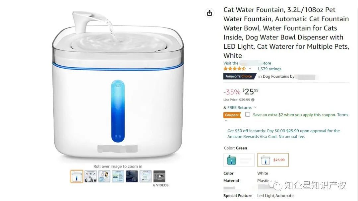Open the 1,379 ratings link
Screen dimensions: 358x201
click(x=269, y=69)
